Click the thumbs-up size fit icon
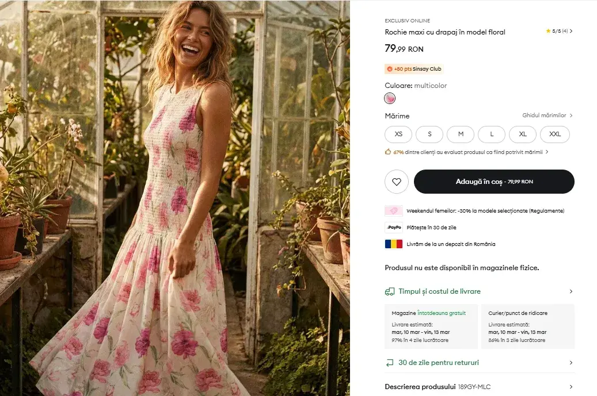597x396 pixels. tap(388, 152)
